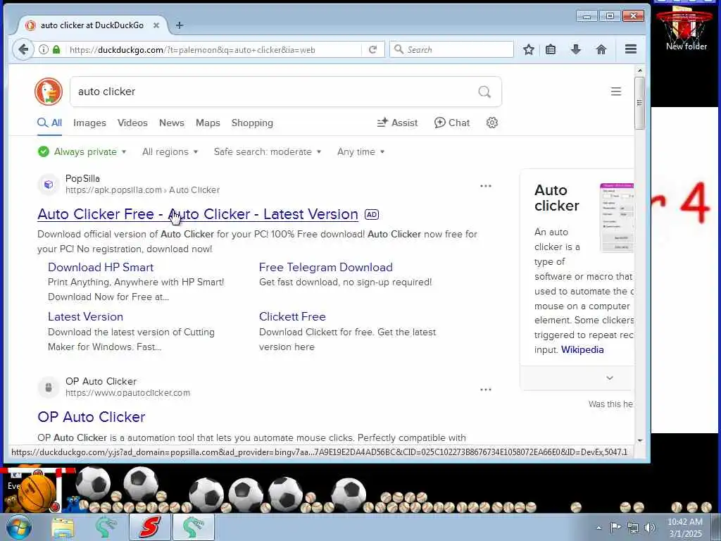Open the Windows Start button
721x541 pixels.
[18, 527]
